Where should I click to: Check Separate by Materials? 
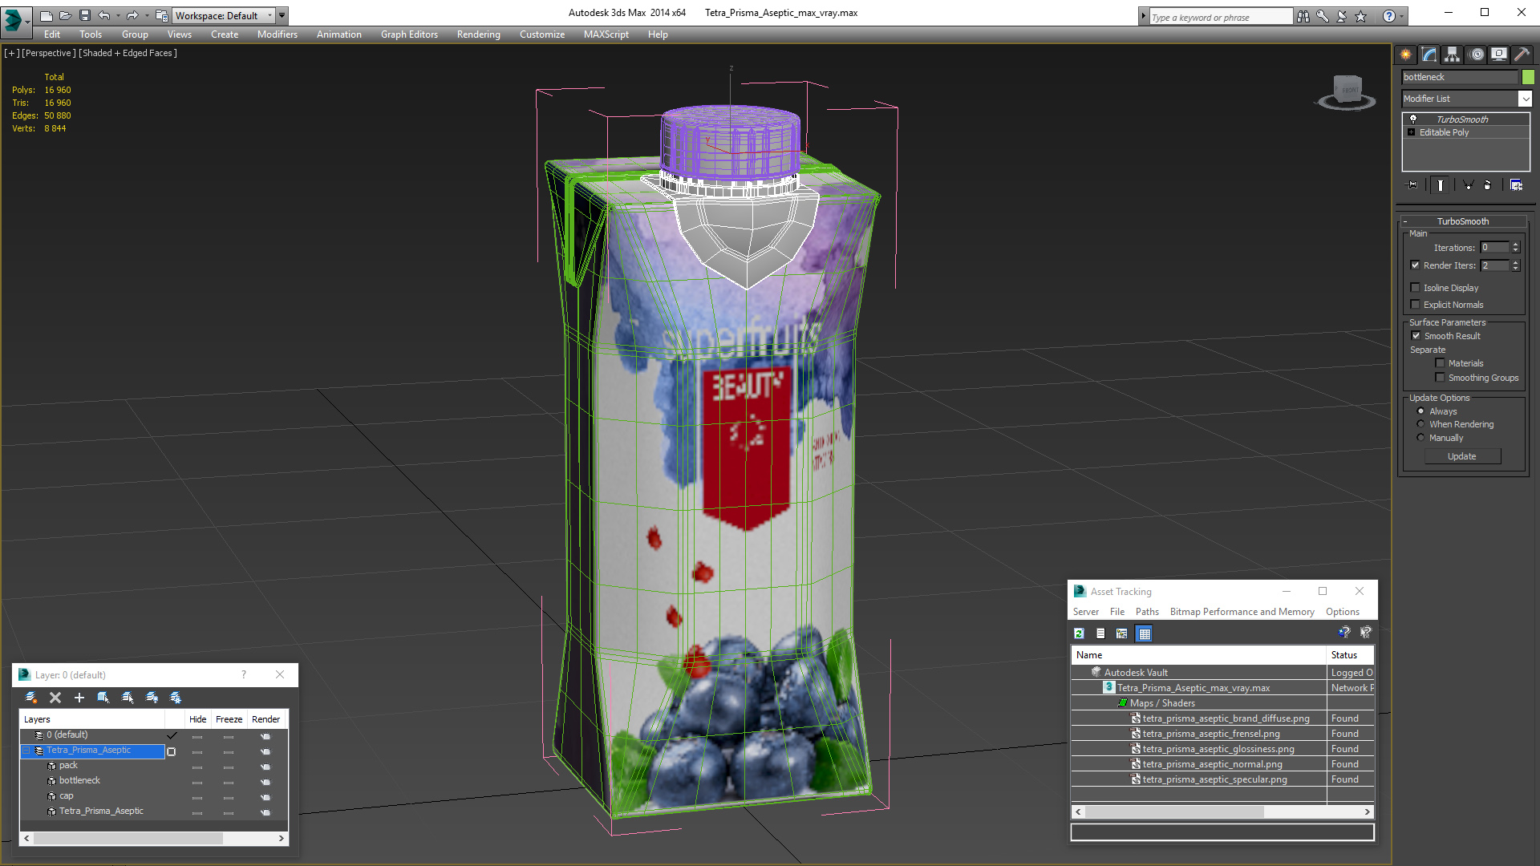point(1440,363)
